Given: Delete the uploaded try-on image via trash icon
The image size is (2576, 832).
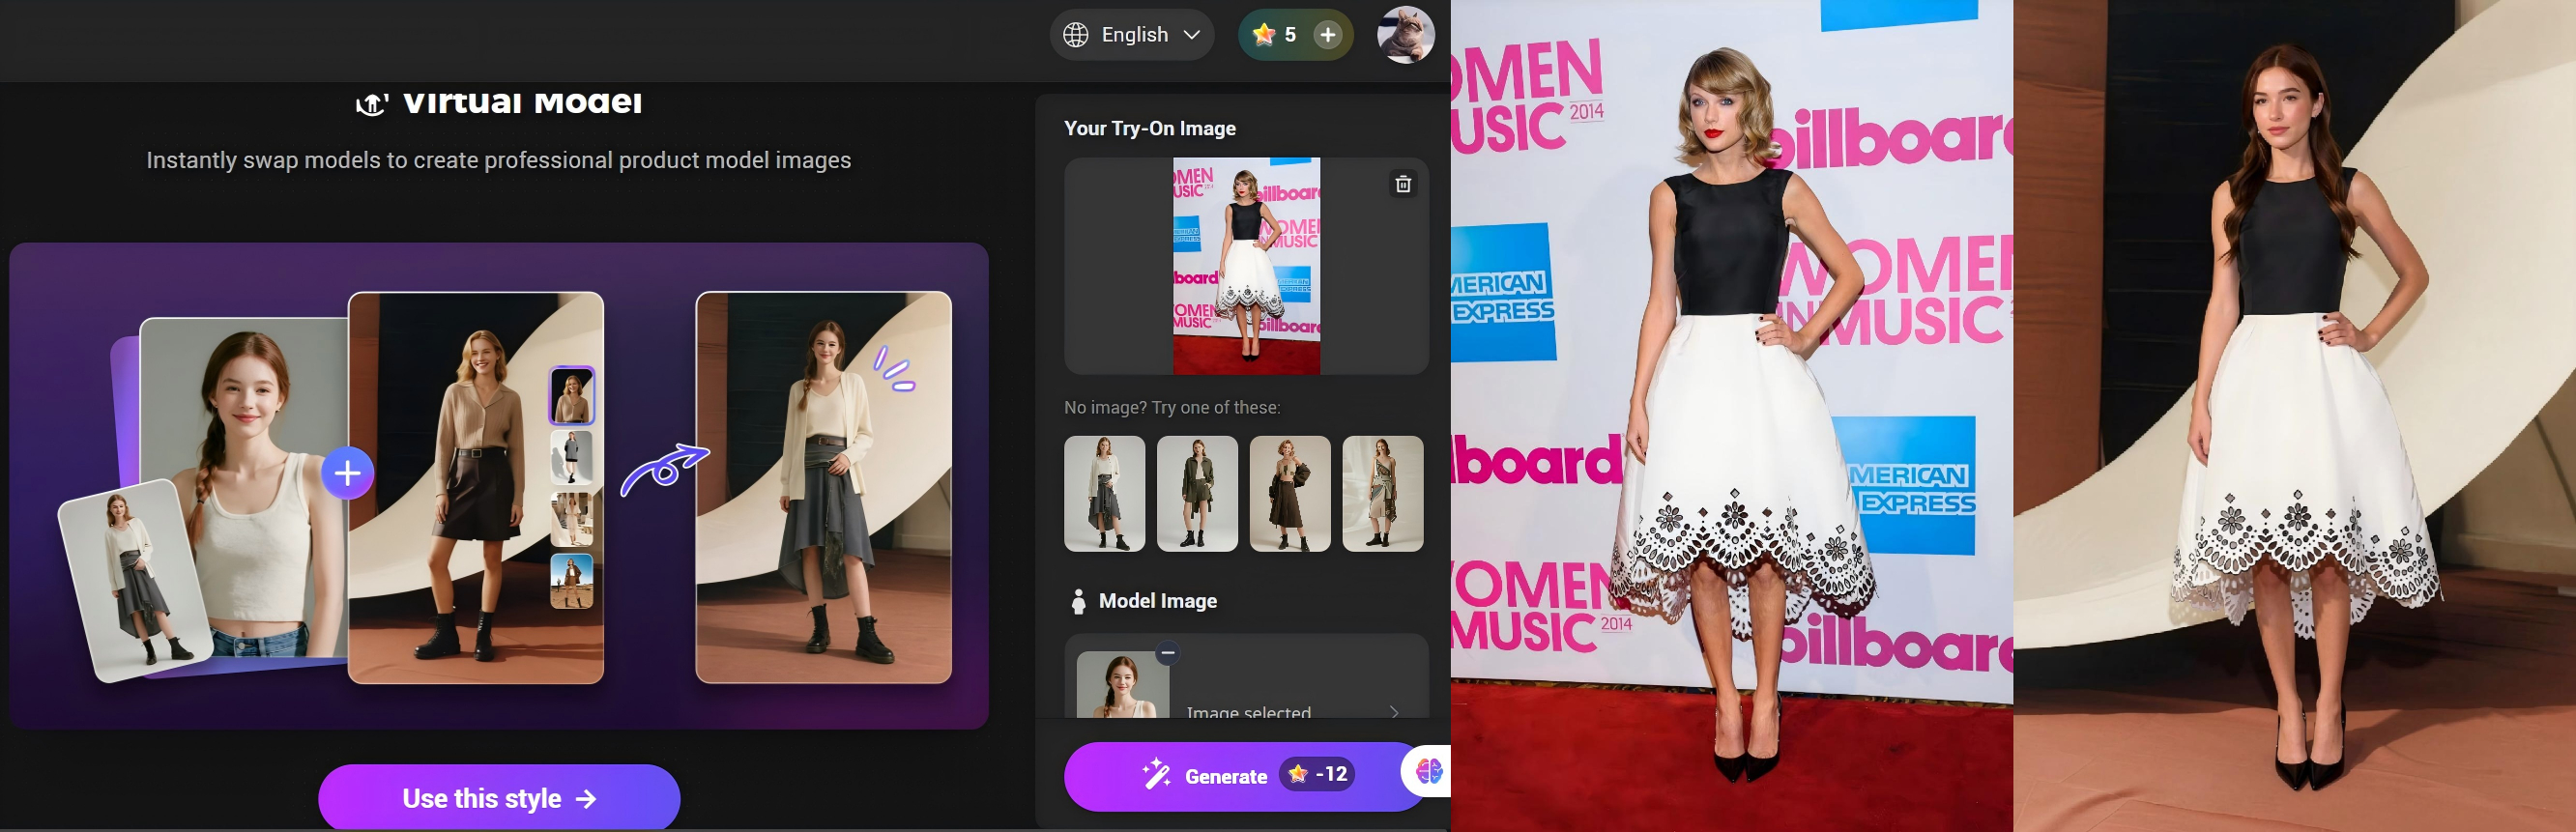Looking at the screenshot, I should (x=1403, y=184).
